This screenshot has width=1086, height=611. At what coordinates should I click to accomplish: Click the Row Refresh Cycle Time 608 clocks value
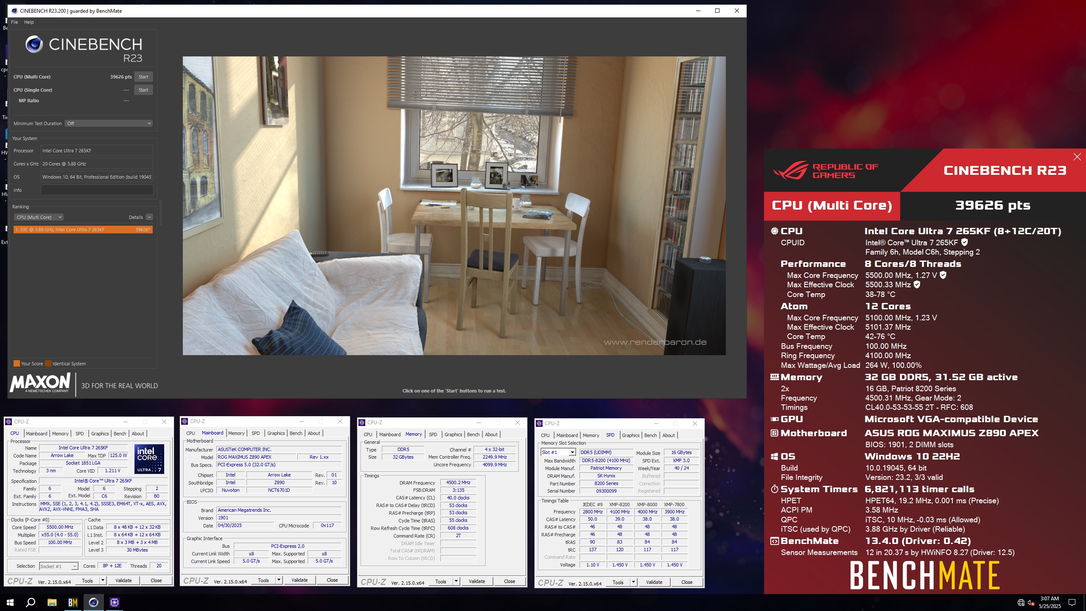point(458,528)
